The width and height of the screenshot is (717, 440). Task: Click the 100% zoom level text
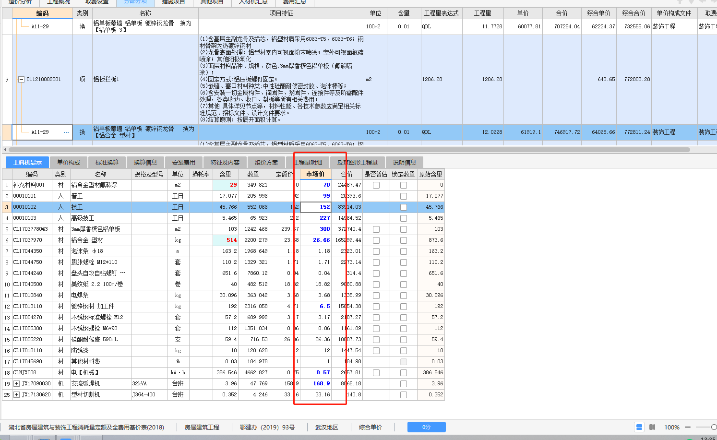[672, 427]
